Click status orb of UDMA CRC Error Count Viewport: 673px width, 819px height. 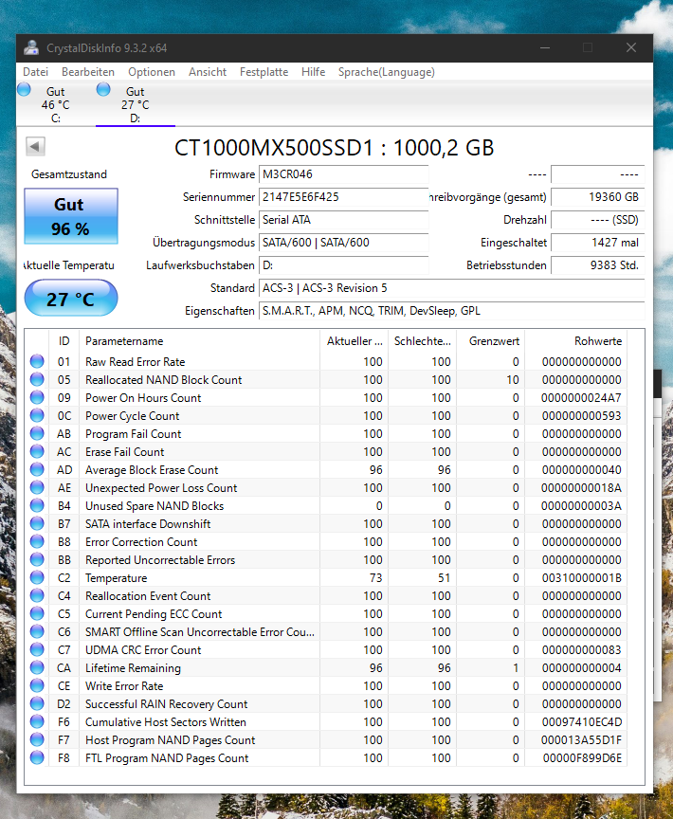coord(37,649)
